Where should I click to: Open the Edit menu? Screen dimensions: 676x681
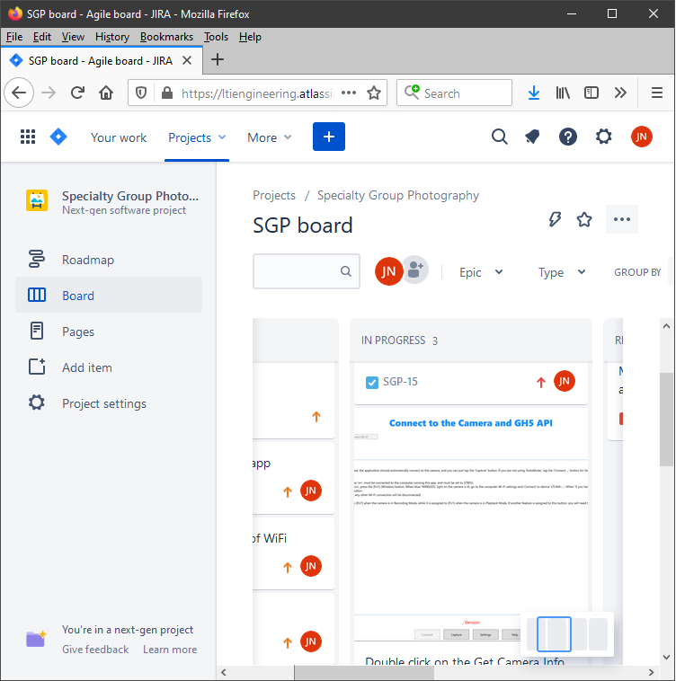[x=42, y=37]
